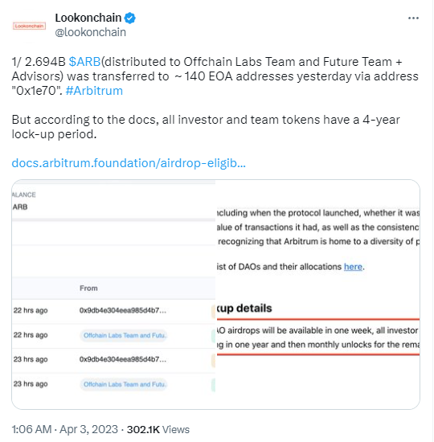Click the lock-up details heading in image
Viewport: 434px width, 442px height.
pyautogui.click(x=244, y=309)
